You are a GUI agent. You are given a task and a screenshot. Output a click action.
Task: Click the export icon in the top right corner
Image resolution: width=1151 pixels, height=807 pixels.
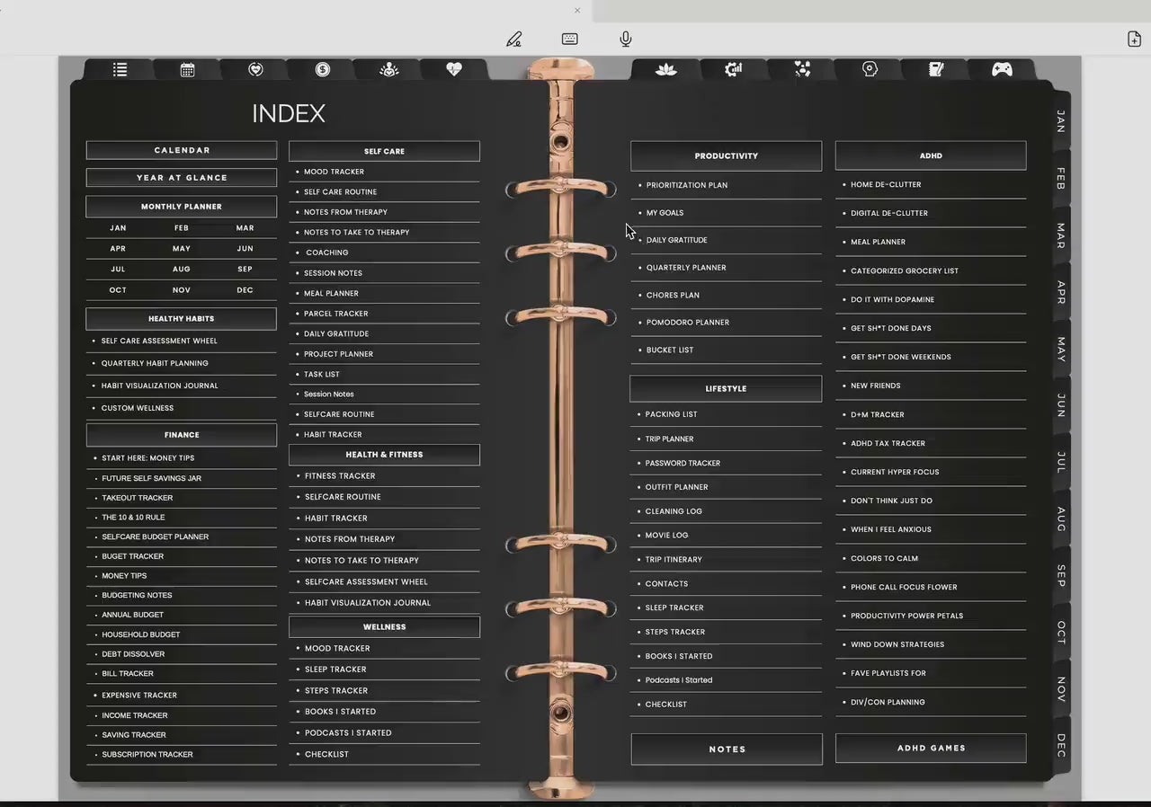pyautogui.click(x=1134, y=39)
